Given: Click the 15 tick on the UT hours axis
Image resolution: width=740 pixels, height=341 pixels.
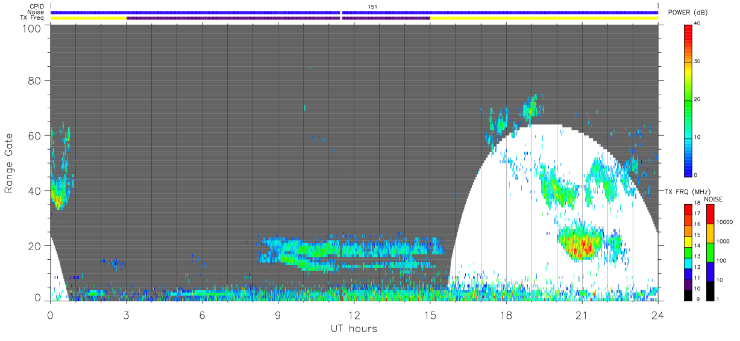Looking at the screenshot, I should [x=430, y=315].
